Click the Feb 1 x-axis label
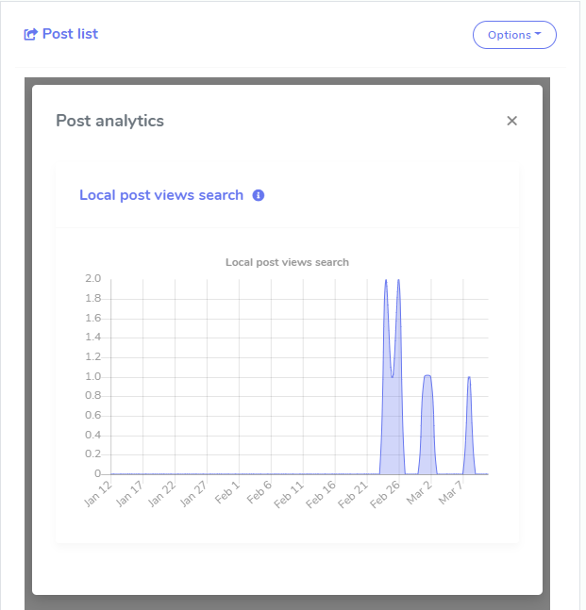 (x=227, y=491)
